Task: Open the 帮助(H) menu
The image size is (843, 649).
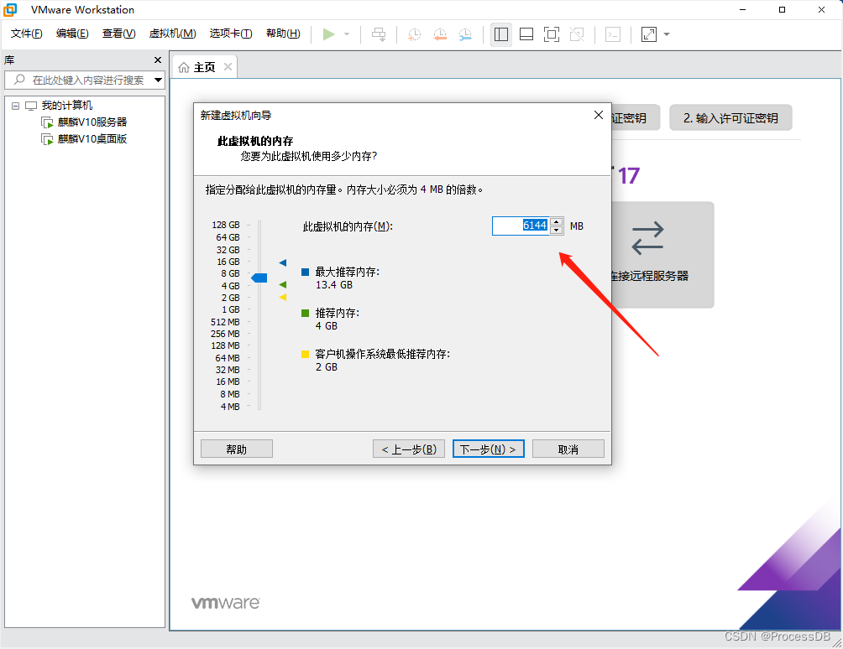Action: [x=283, y=34]
